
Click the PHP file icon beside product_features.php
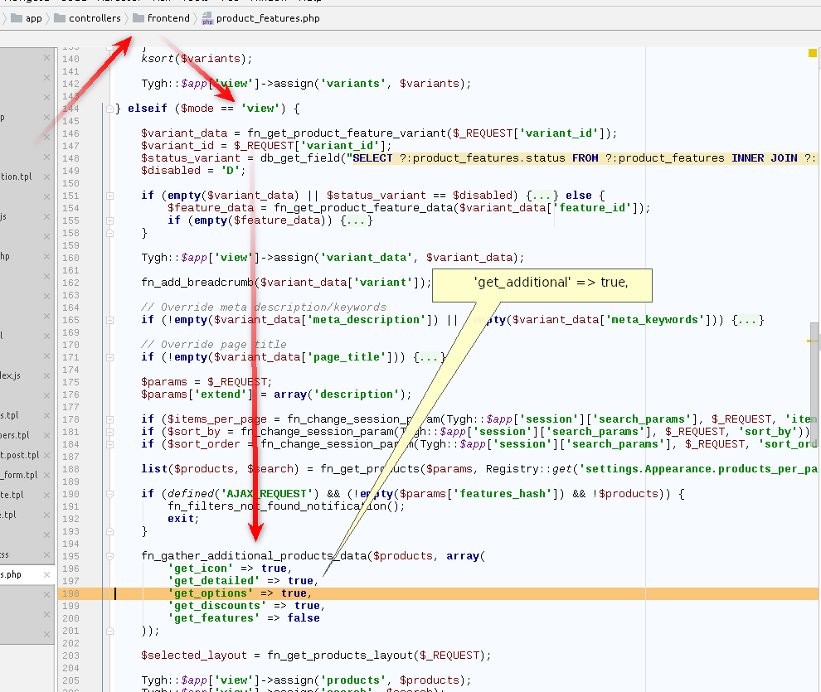point(207,18)
